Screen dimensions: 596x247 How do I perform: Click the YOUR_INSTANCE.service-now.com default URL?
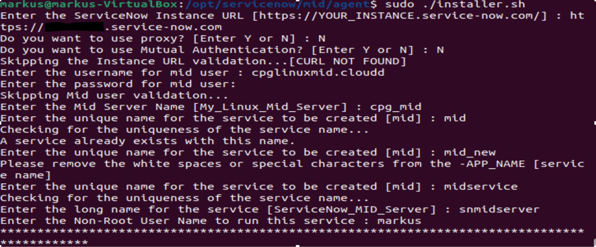click(x=400, y=16)
